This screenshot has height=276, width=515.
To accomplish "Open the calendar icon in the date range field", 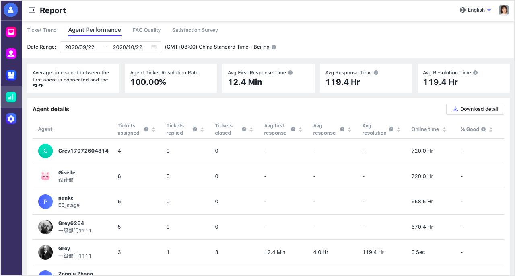I will [154, 47].
